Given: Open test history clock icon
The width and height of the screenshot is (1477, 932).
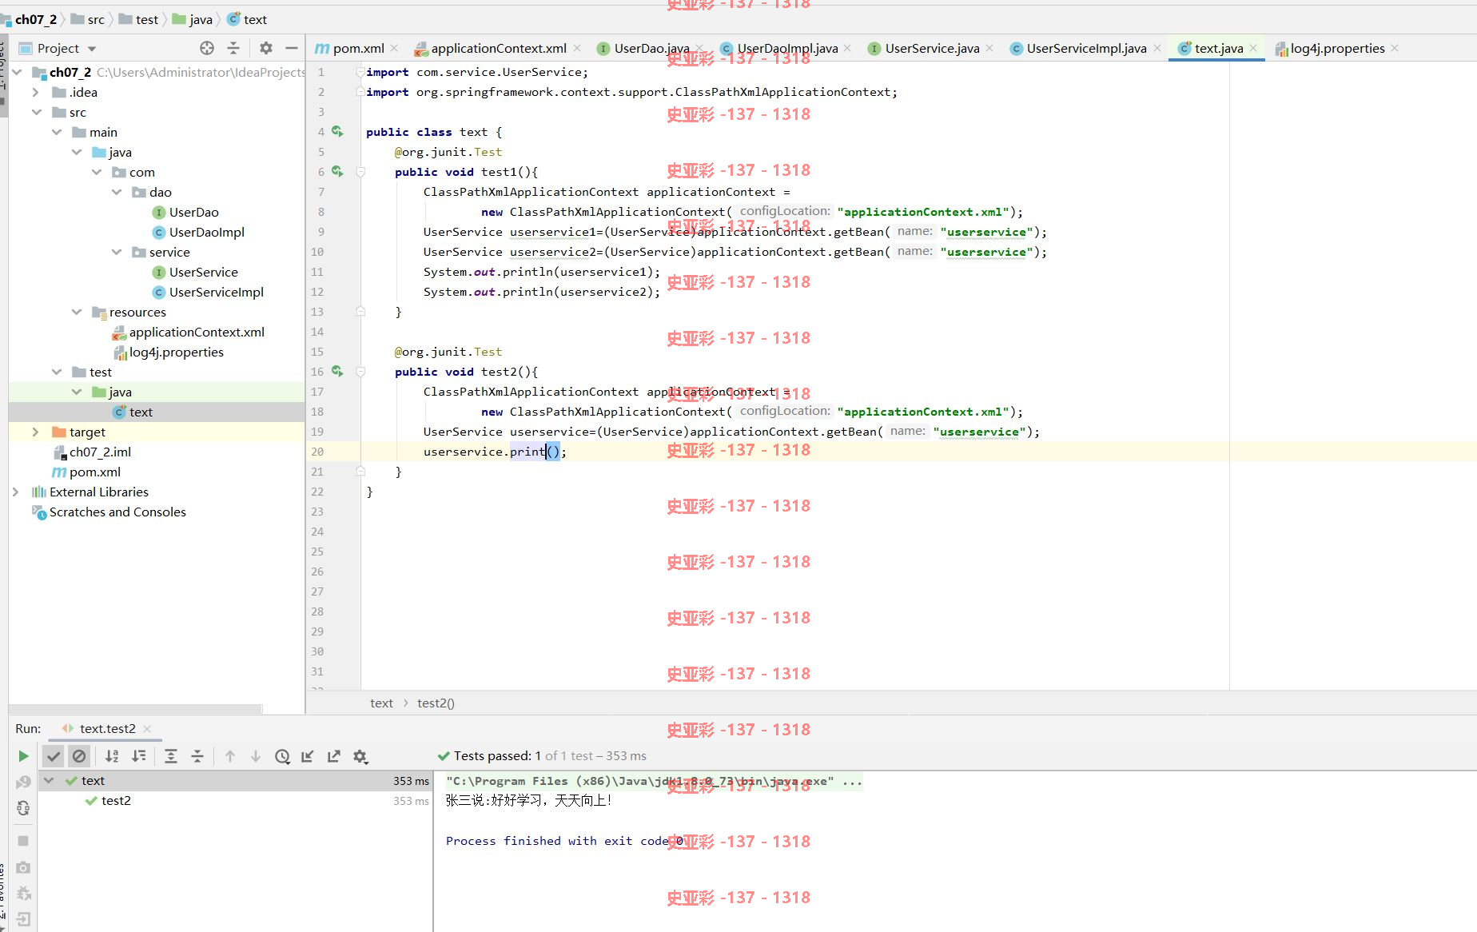Looking at the screenshot, I should point(282,756).
